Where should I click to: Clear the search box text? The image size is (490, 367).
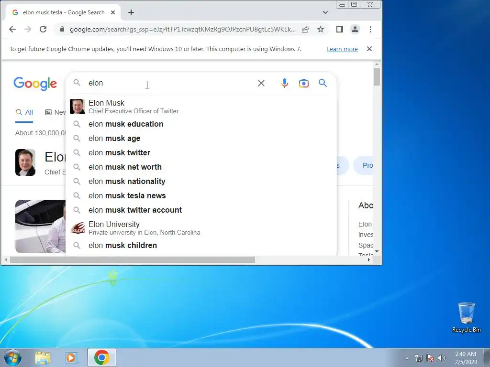[261, 83]
